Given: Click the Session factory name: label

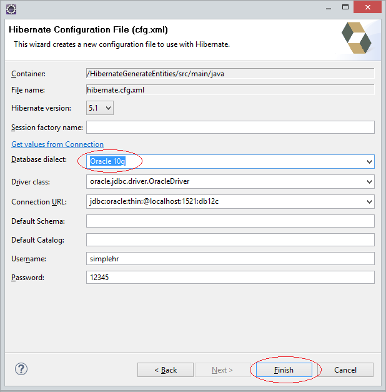Looking at the screenshot, I should (47, 128).
